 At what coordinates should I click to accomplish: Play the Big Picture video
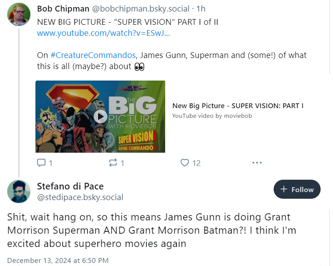click(100, 116)
